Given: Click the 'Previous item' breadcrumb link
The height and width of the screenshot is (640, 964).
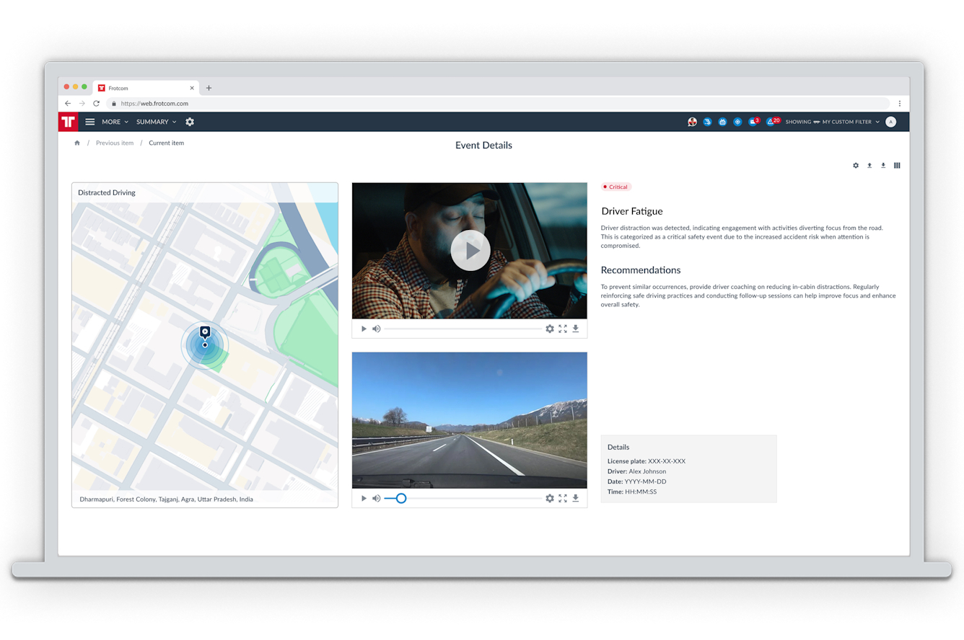Looking at the screenshot, I should tap(115, 143).
